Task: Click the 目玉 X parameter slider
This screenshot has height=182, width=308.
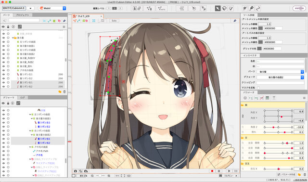Action: [278, 169]
